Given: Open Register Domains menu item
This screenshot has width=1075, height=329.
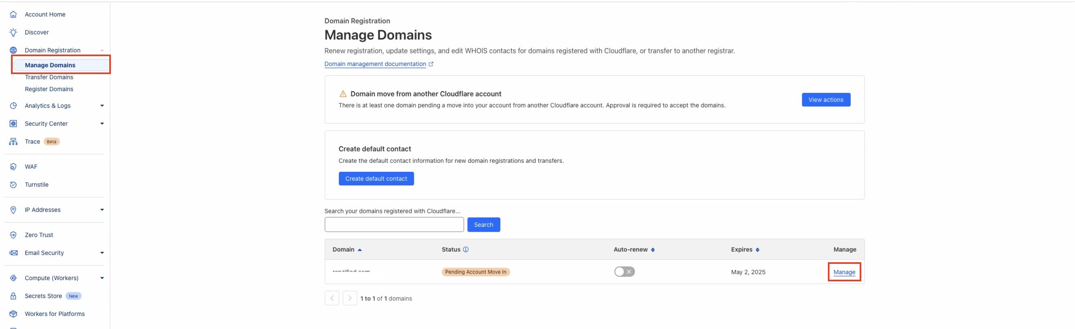Looking at the screenshot, I should pos(49,89).
